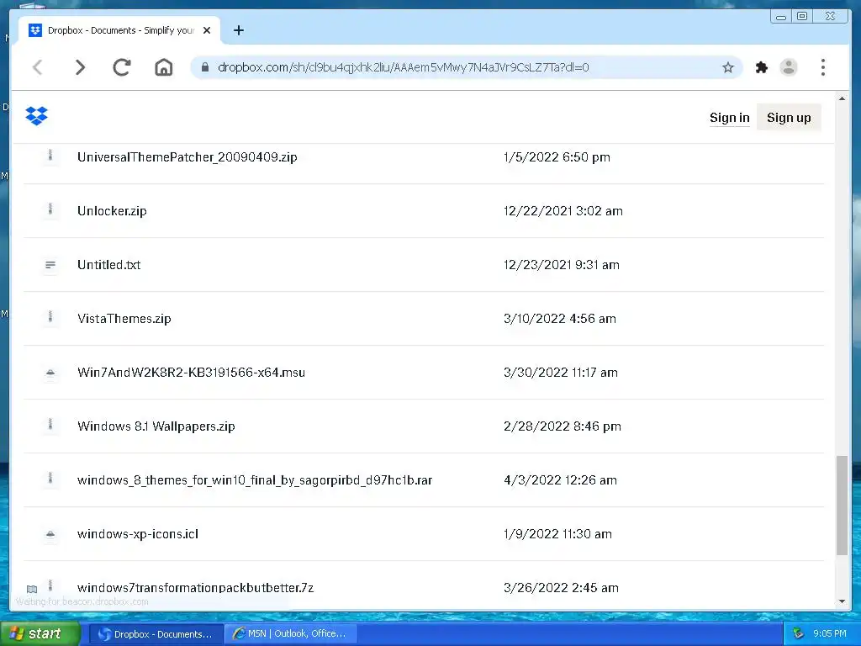The width and height of the screenshot is (861, 646).
Task: Click the taskbar clock showing 9:05 PM
Action: pos(830,634)
